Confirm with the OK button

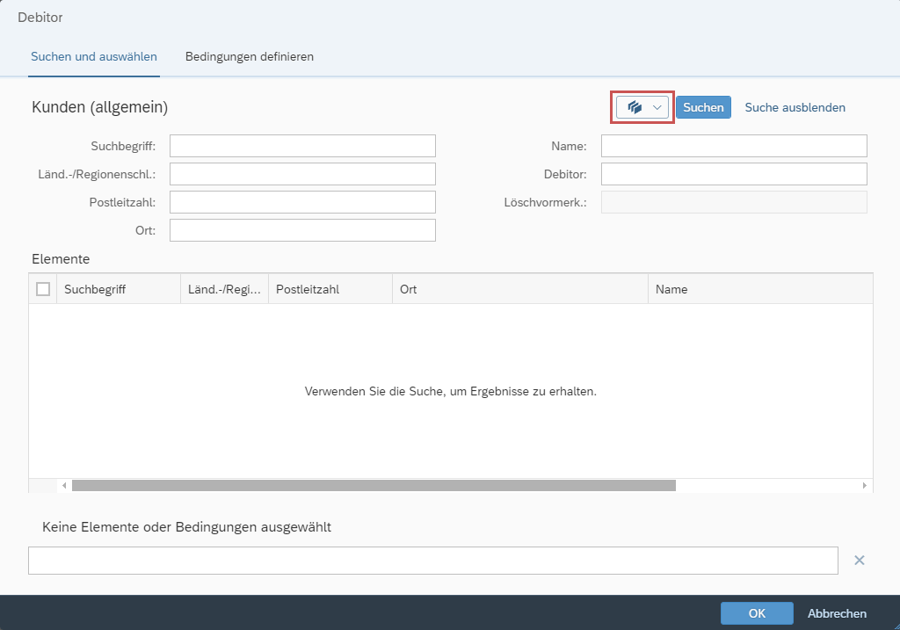(x=757, y=613)
